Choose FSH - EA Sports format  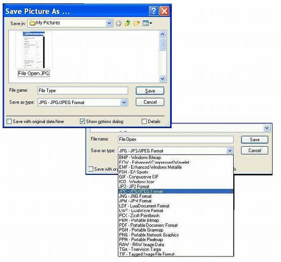176,172
